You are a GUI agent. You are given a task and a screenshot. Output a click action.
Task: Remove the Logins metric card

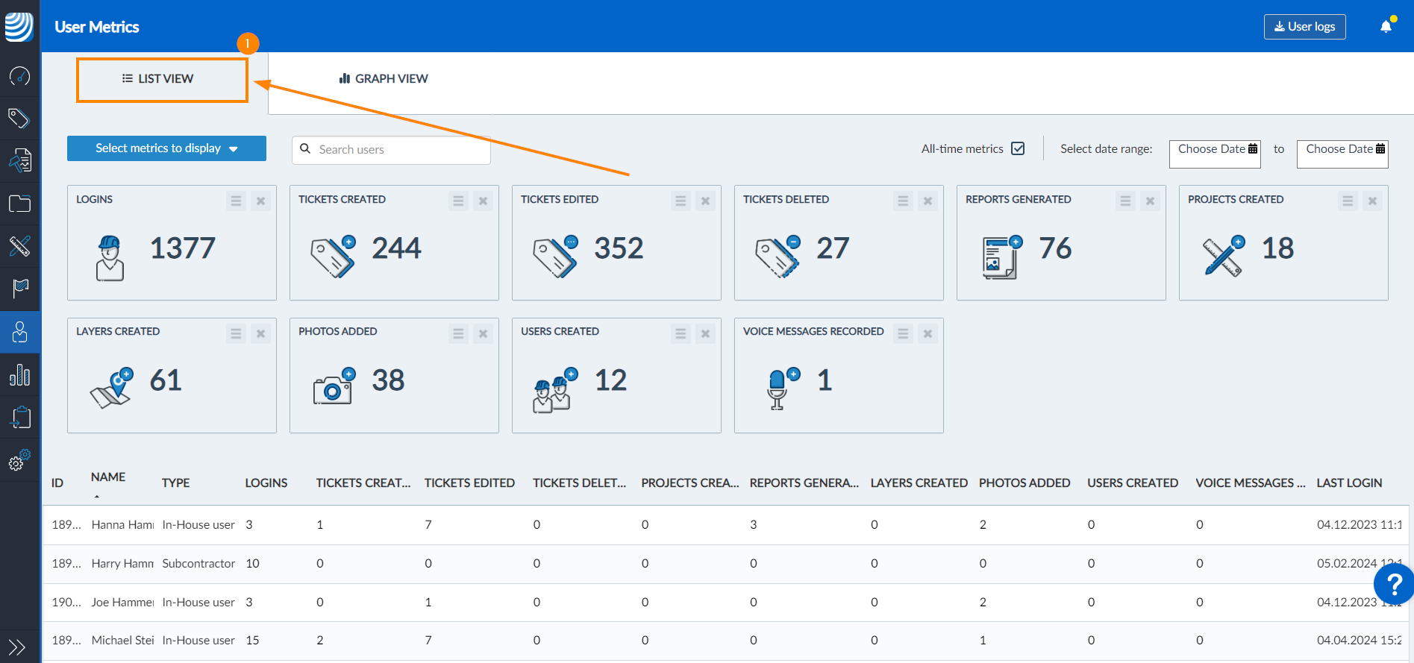(x=260, y=201)
